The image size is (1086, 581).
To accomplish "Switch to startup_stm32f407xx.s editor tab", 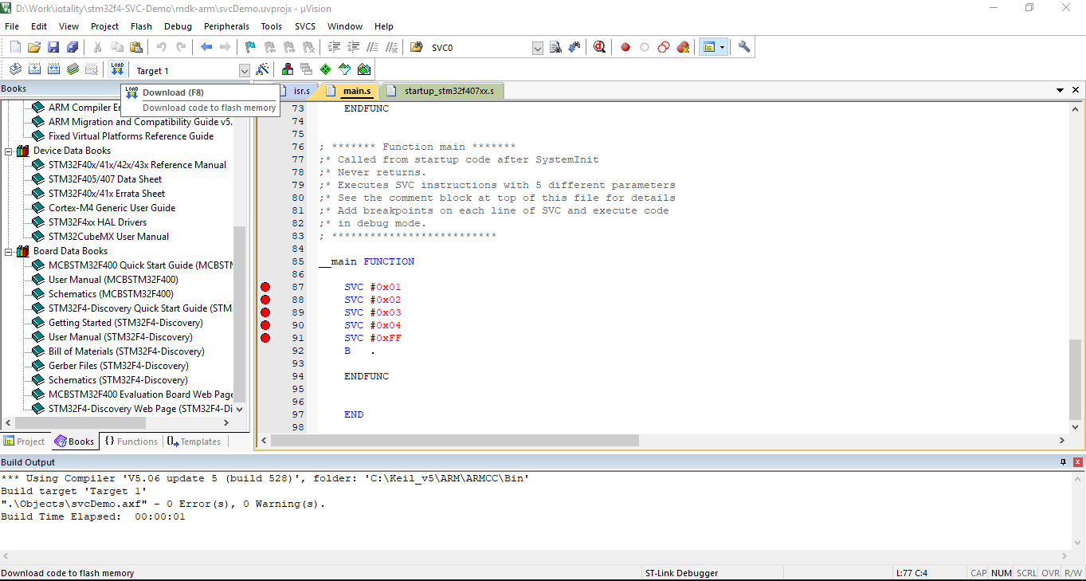I will pos(441,91).
